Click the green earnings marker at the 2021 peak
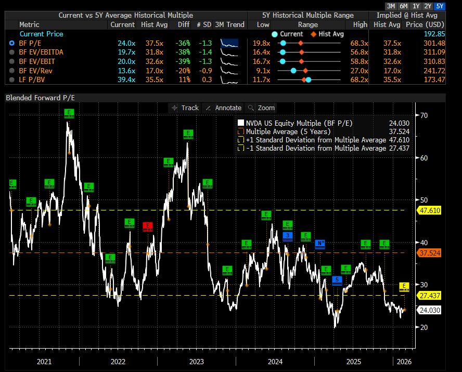Image resolution: width=462 pixels, height=372 pixels. tap(69, 113)
